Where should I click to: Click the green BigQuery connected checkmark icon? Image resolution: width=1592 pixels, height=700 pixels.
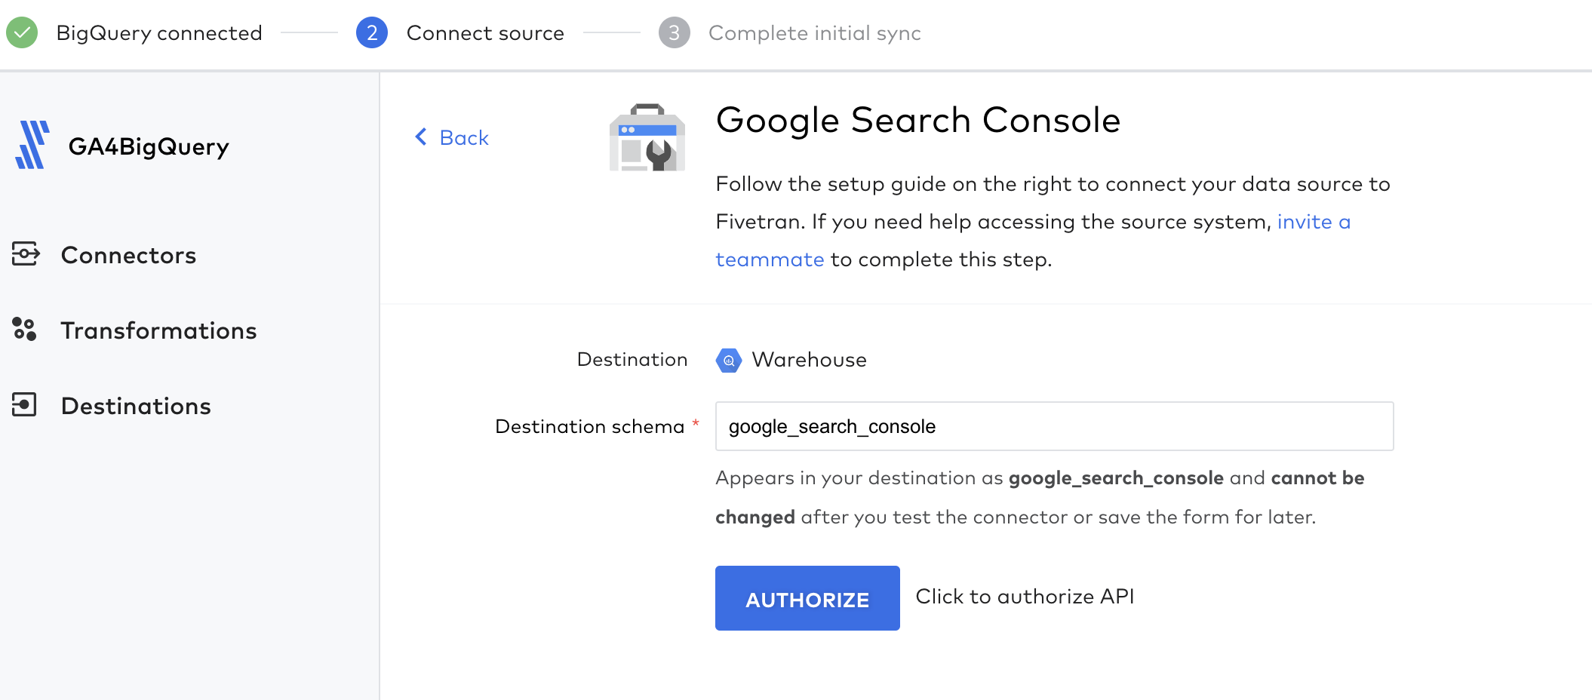tap(22, 32)
